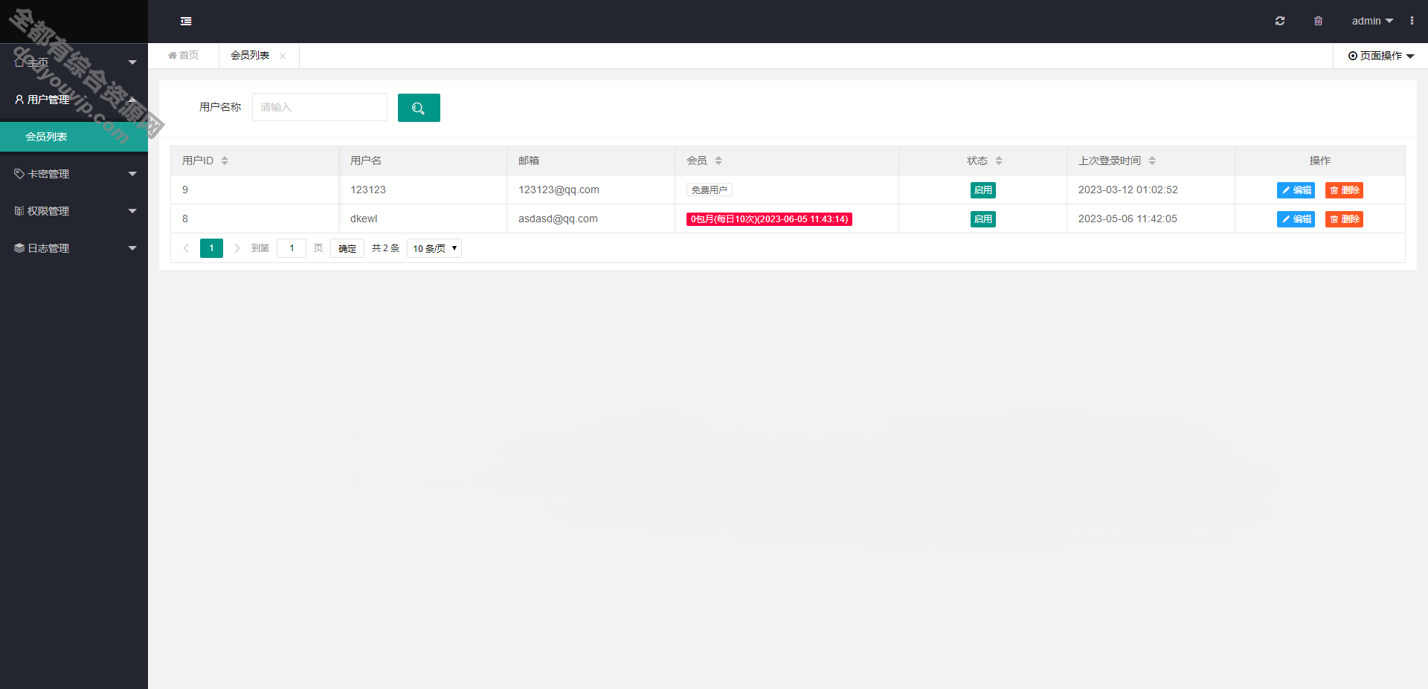Sort by 用户ID column
Screen dimensions: 1428x689
point(225,161)
